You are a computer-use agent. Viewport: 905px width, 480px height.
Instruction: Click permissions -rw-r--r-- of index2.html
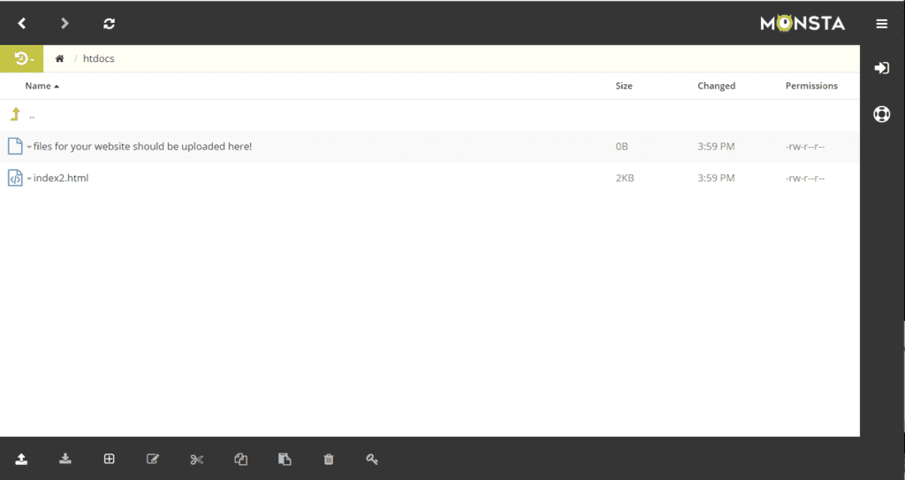tap(804, 178)
